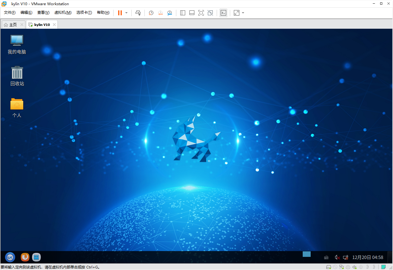Toggle the library sidebar panel view
Screen dimensions: 393x270
point(183,13)
